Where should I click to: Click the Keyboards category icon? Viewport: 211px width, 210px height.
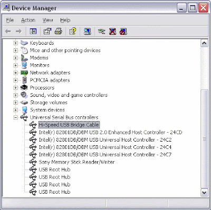pos(24,43)
